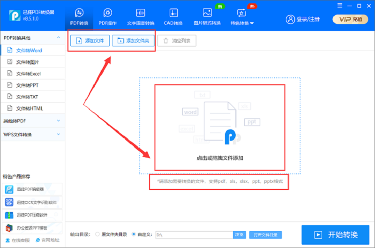The image size is (375, 248).
Task: Click the PDF操作 gear icon
Action: [x=108, y=13]
